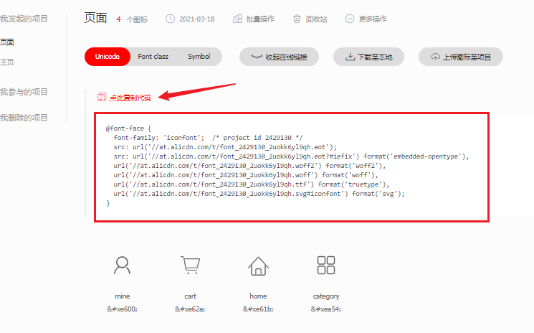Open 回收站 recycle bin link
This screenshot has height=333, width=534.
[316, 19]
